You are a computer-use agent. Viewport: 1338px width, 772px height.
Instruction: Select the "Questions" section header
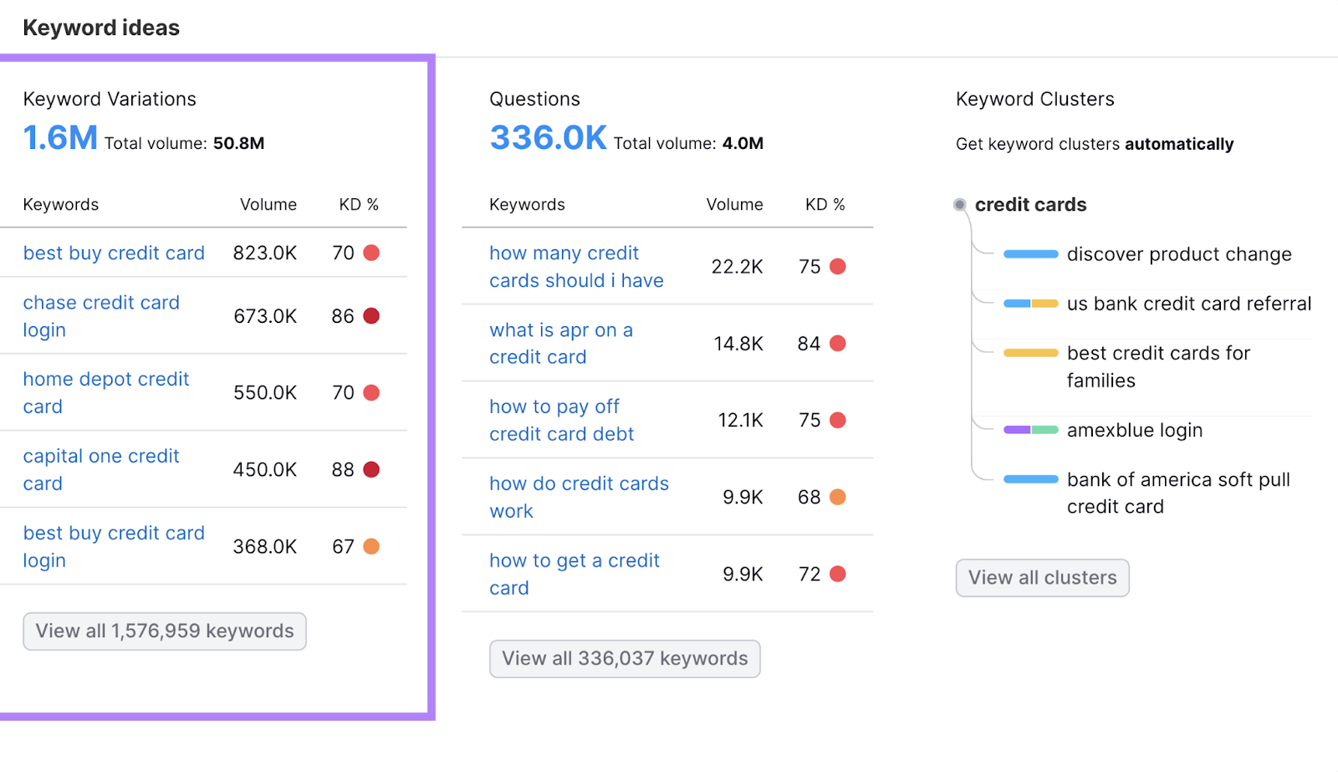(x=534, y=98)
